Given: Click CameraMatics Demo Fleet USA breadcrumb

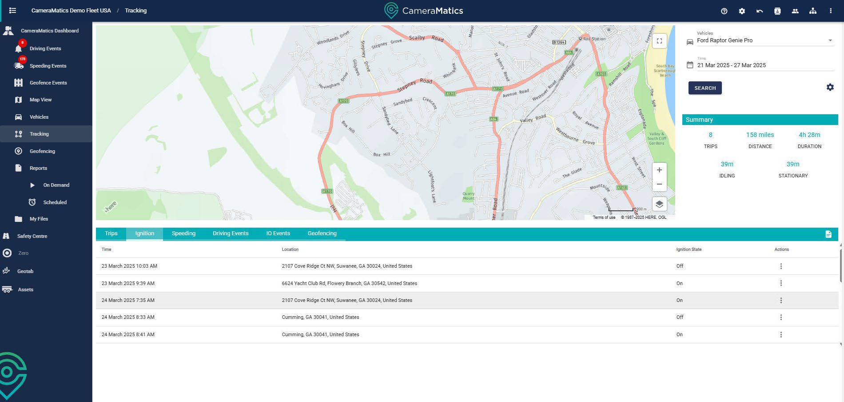Looking at the screenshot, I should (x=71, y=11).
